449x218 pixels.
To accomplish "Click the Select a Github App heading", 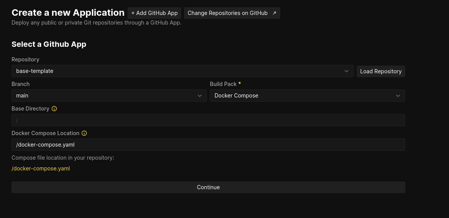I will click(49, 44).
